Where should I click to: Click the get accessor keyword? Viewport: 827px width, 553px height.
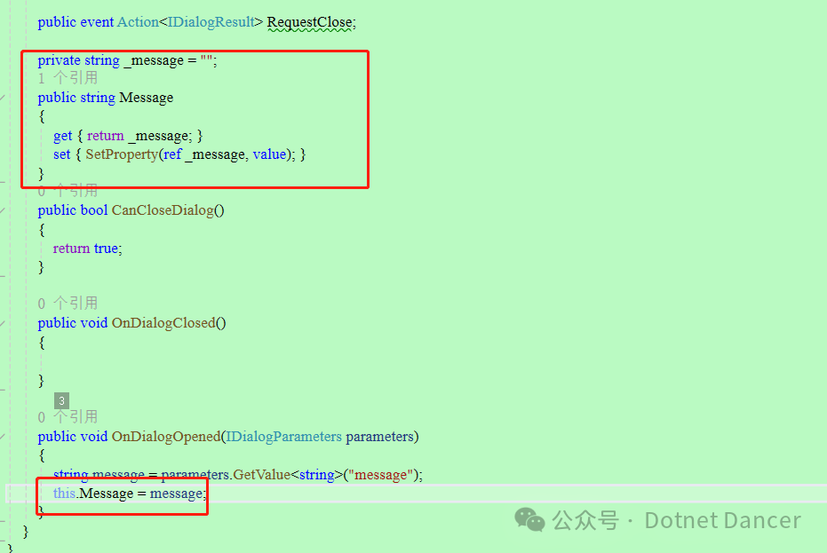coord(62,137)
